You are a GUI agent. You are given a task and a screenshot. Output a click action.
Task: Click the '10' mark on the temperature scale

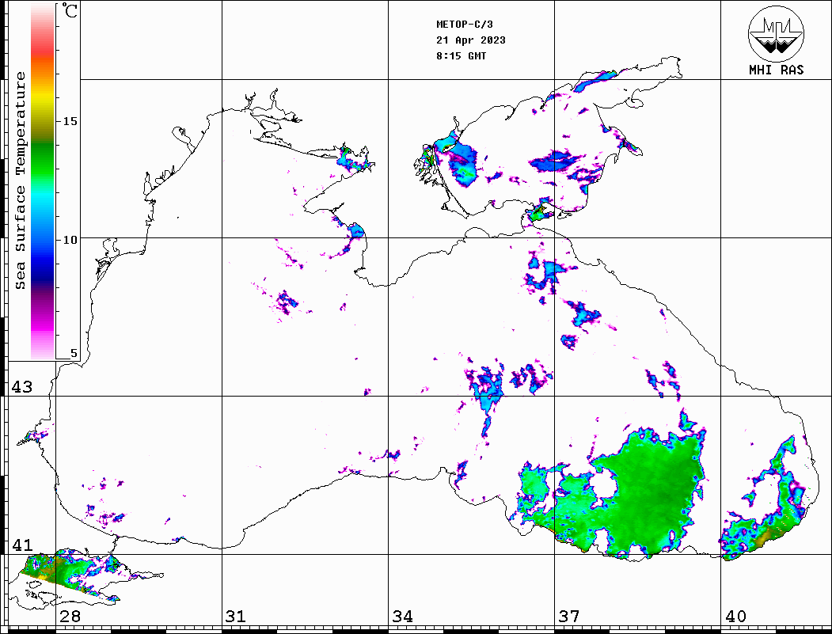point(70,240)
